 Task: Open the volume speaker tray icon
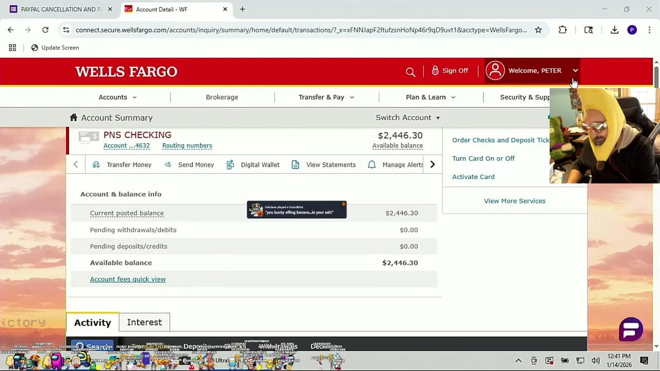[596, 361]
